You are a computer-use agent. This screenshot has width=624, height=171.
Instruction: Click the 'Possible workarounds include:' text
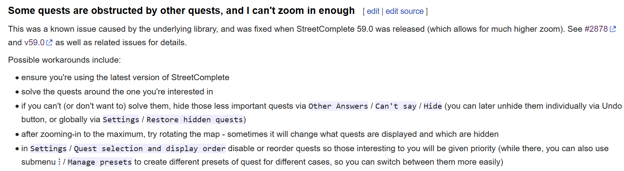tap(64, 60)
